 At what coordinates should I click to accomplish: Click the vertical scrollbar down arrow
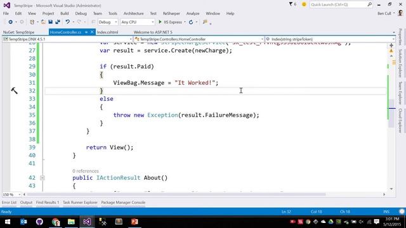(391, 189)
